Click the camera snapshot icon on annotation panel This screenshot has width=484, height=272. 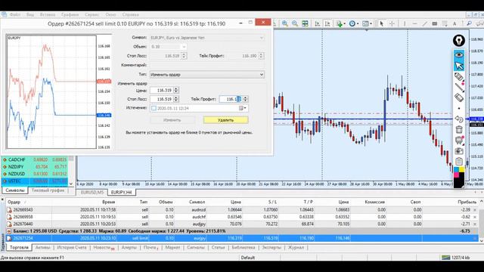point(459,151)
